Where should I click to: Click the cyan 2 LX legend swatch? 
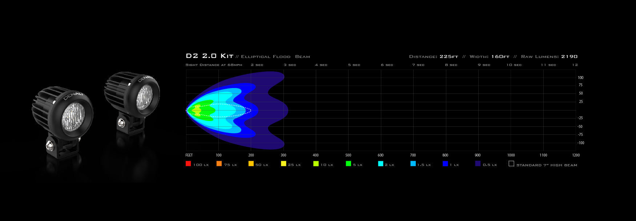point(381,164)
